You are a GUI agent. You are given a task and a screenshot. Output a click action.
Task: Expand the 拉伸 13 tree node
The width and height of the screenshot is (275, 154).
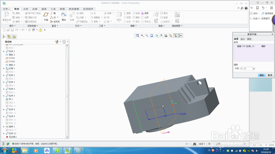click(4, 133)
